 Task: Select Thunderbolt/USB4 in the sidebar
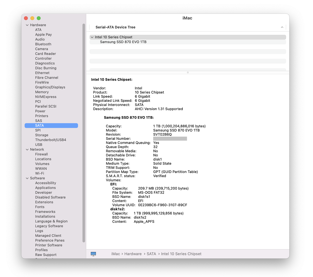click(51, 140)
